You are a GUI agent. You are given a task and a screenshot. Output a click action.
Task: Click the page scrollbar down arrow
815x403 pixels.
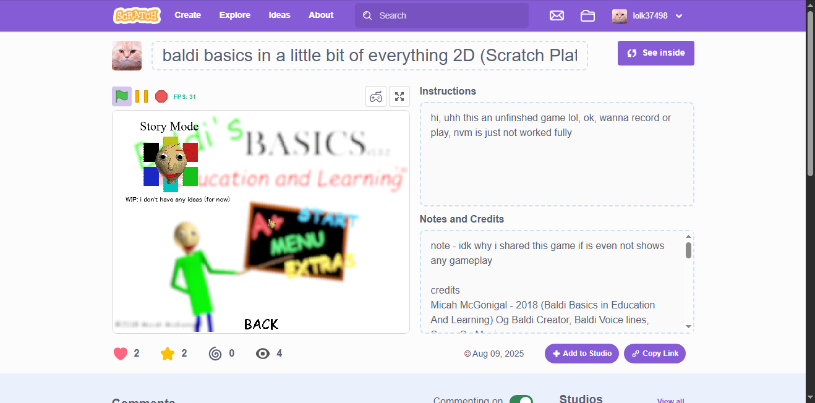pyautogui.click(x=810, y=396)
